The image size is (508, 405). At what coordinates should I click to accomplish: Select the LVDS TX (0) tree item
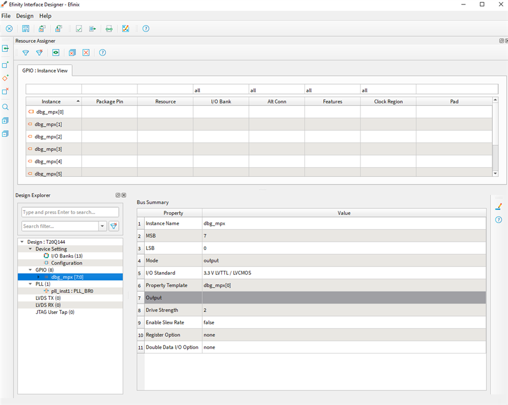[x=48, y=298]
